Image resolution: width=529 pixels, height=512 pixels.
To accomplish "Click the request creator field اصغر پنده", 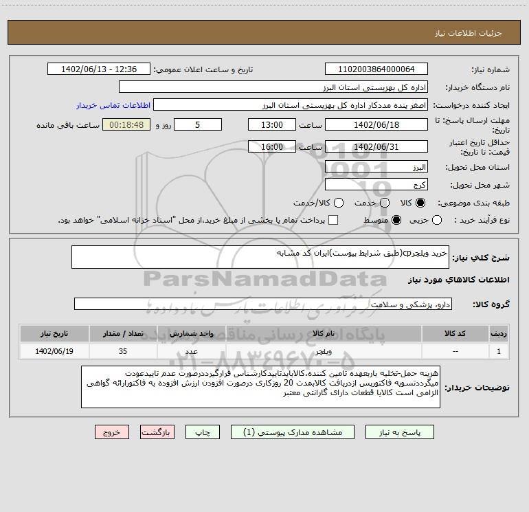I will click(x=291, y=104).
